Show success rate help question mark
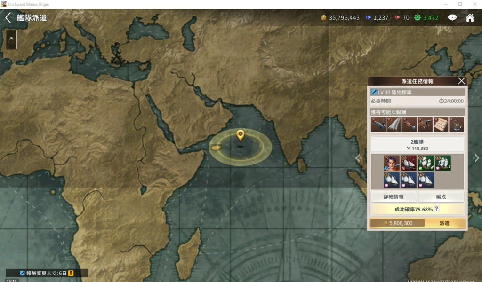This screenshot has width=482, height=282. tap(436, 209)
